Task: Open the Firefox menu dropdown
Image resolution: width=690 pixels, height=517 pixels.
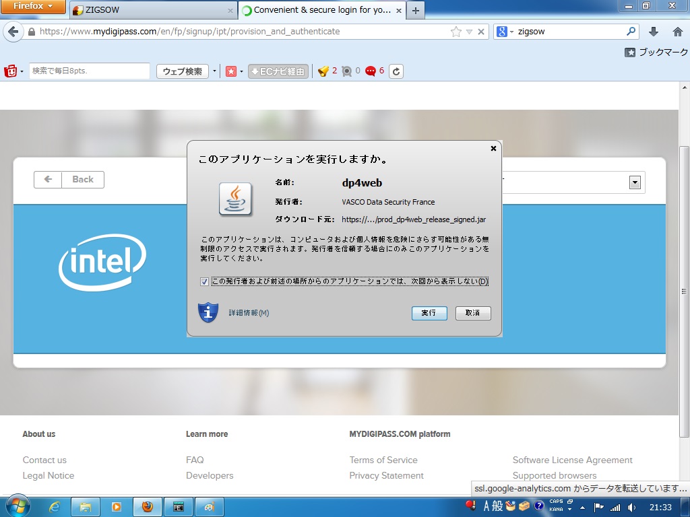Action: tap(33, 6)
